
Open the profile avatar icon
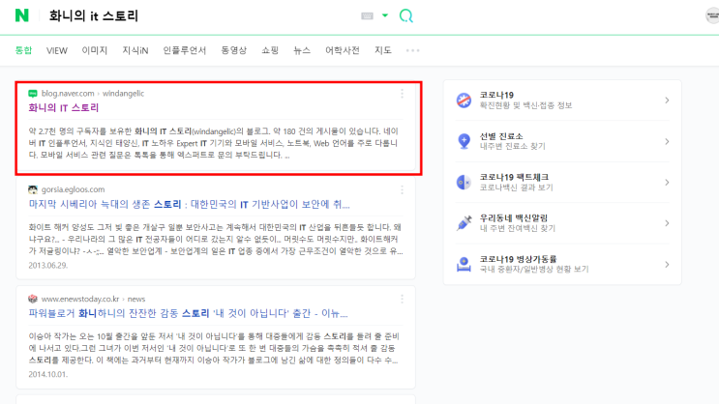click(x=712, y=15)
